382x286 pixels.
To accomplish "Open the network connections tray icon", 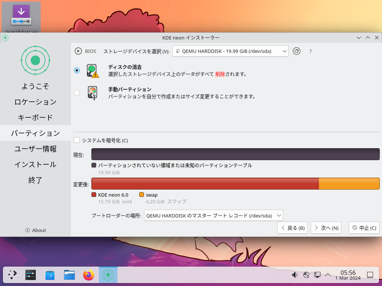I will [317, 275].
